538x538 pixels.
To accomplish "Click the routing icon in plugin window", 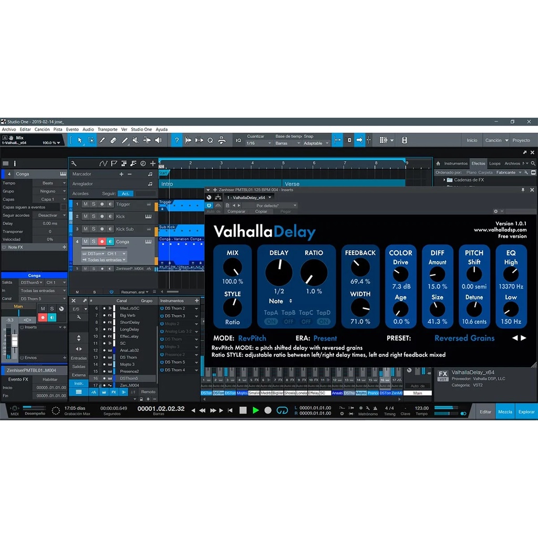I will 218,198.
